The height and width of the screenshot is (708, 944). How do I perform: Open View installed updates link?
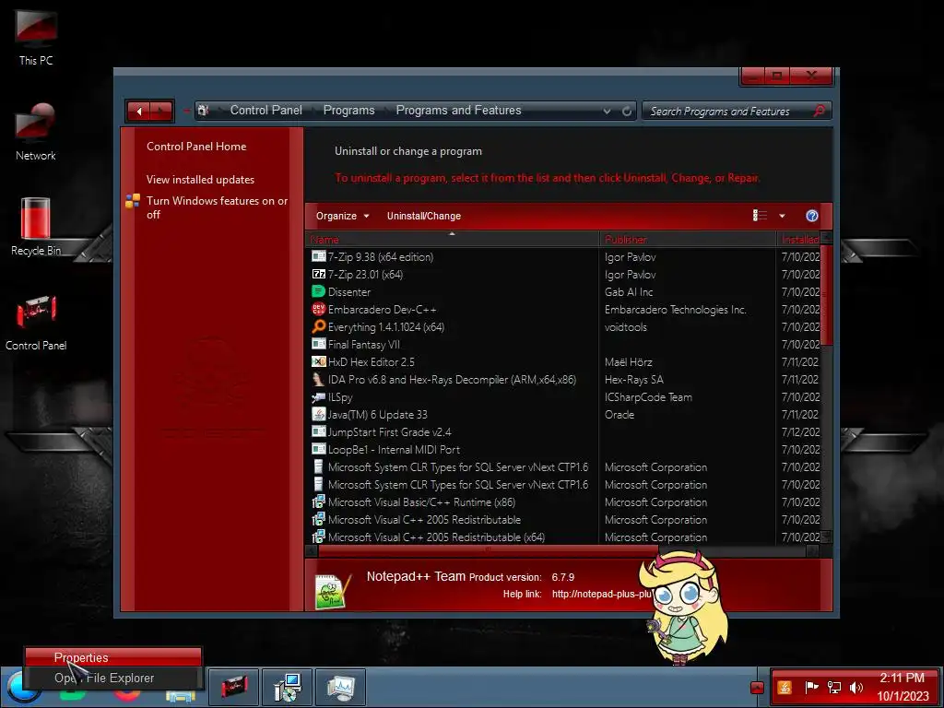coord(200,180)
